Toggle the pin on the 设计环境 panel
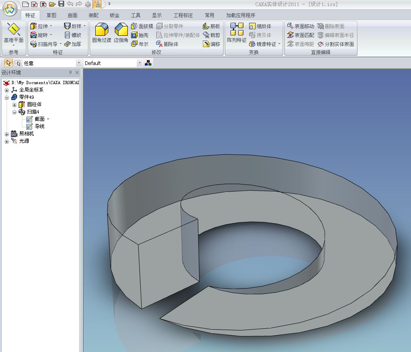 [70, 73]
